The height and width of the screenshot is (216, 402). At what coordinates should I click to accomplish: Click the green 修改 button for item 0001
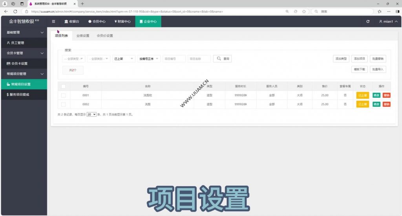click(x=376, y=95)
